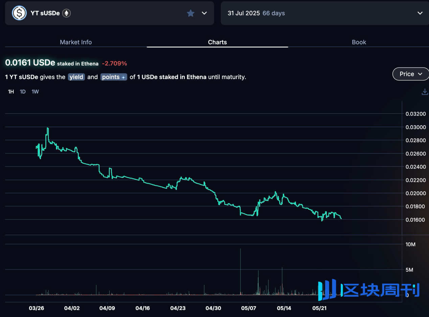Expand the YT sUSDe market selector chevron
This screenshot has width=429, height=317.
click(204, 13)
